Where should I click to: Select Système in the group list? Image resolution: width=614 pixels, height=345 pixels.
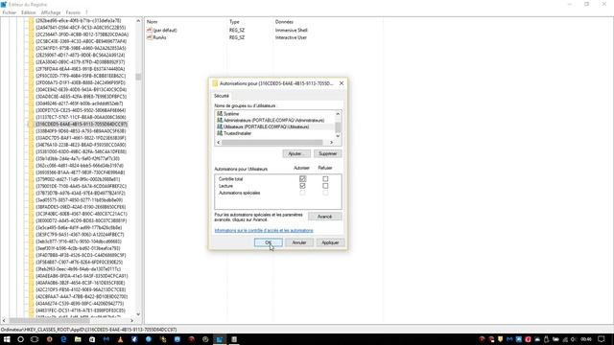[231, 113]
